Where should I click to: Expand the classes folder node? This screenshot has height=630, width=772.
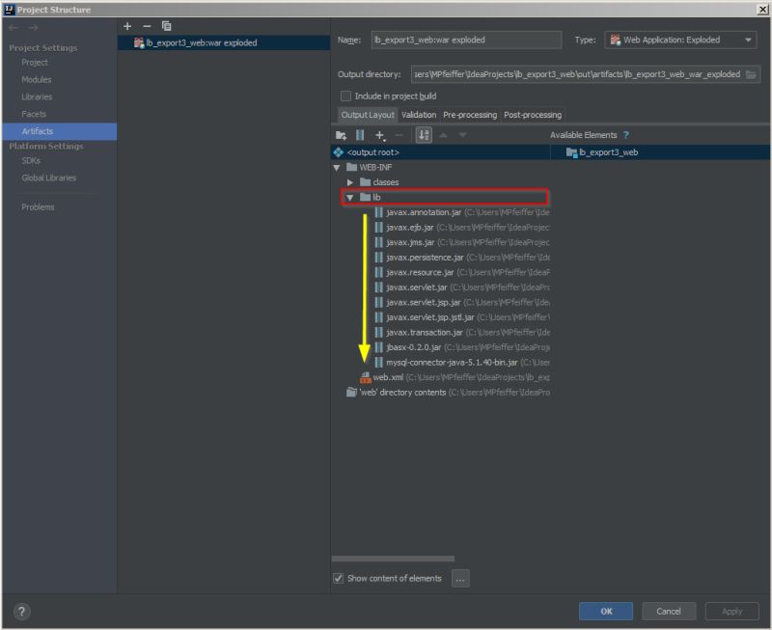(349, 181)
